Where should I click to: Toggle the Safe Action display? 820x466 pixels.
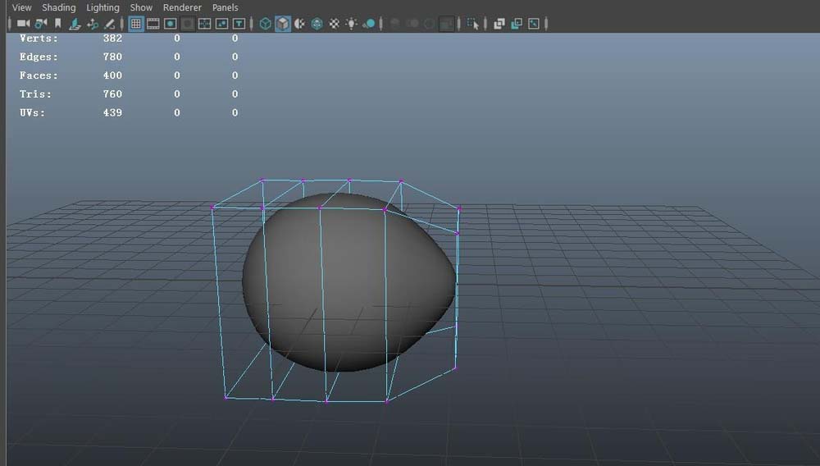point(221,24)
